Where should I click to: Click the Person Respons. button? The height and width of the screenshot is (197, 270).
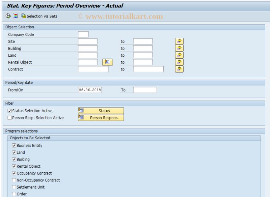pyautogui.click(x=105, y=117)
